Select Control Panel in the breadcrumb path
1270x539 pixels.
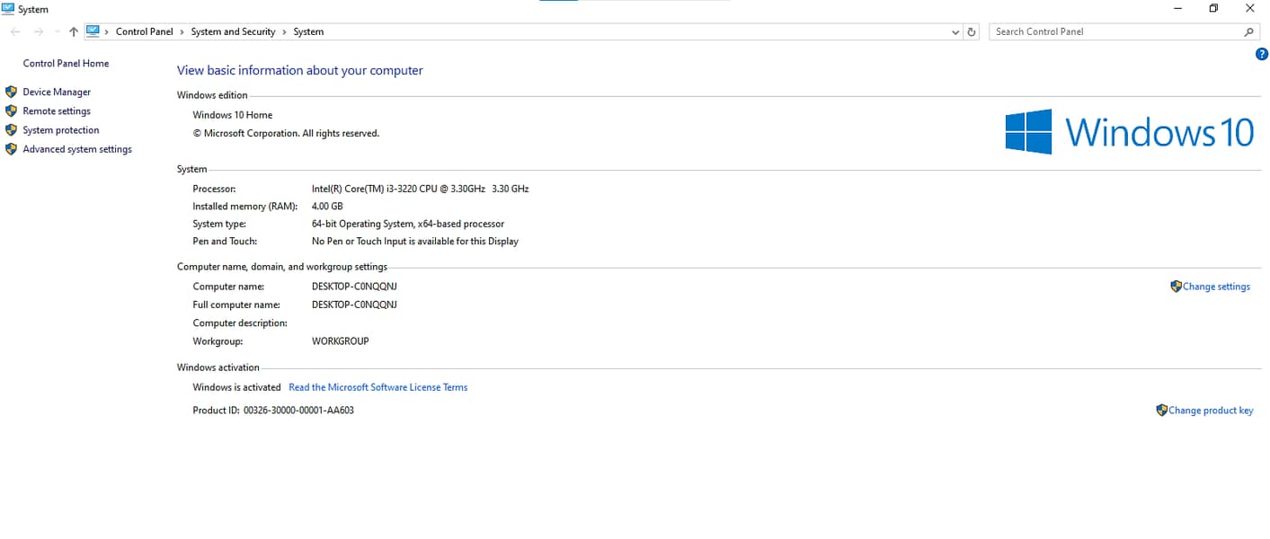pos(144,31)
